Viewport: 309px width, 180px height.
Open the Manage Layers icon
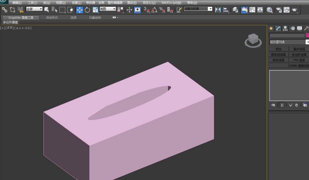pyautogui.click(x=235, y=10)
